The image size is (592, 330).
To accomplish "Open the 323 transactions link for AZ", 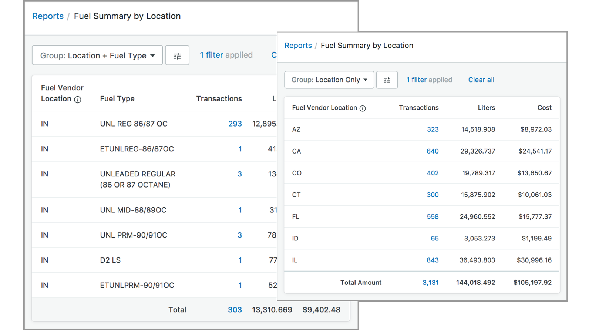I will [433, 129].
